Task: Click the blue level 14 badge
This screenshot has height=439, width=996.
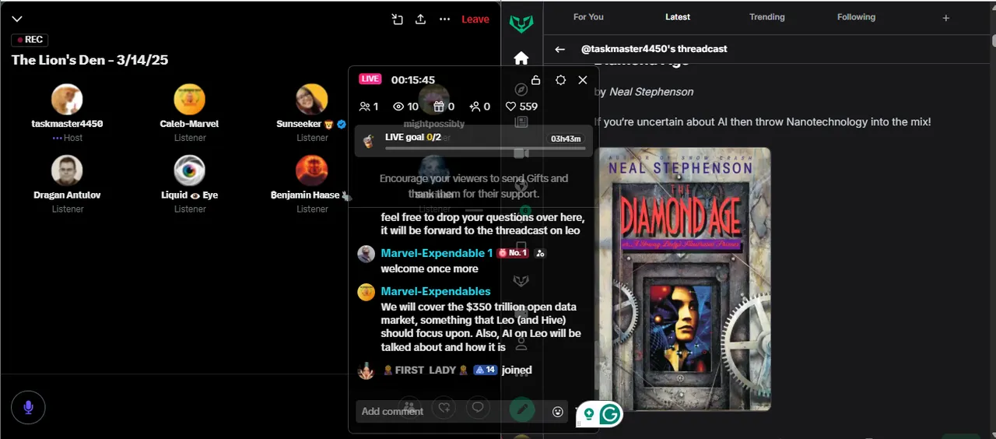Action: [x=486, y=371]
